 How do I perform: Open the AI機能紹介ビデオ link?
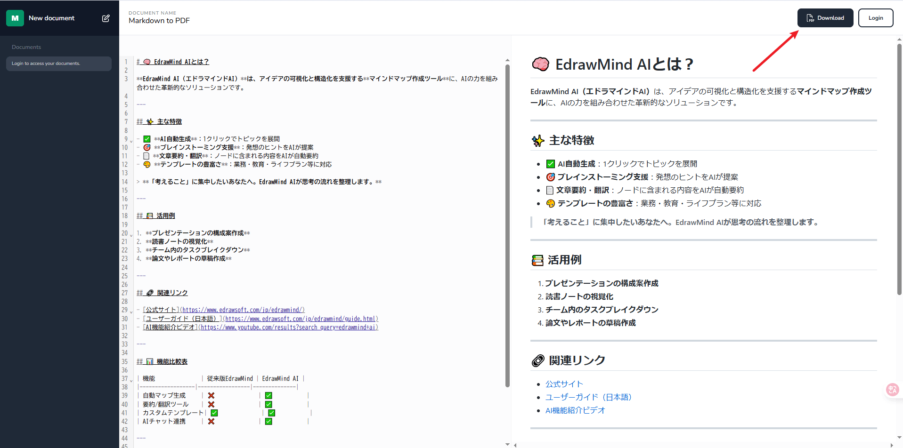tap(575, 410)
